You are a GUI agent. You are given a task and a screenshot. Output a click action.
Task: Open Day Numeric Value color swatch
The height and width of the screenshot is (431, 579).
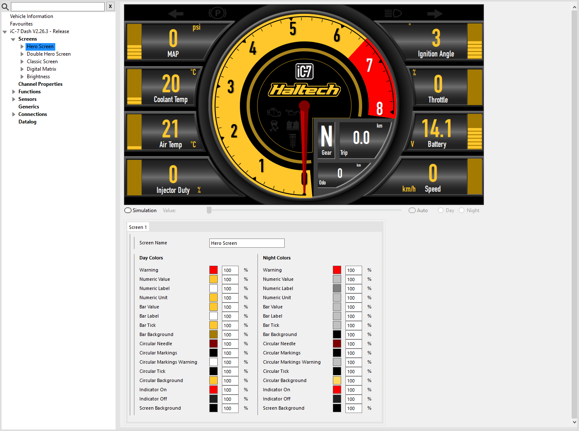(x=214, y=279)
